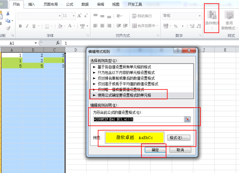The height and width of the screenshot is (173, 239).
Task: Open the 页面布局 Page Layout tab
Action: click(51, 4)
